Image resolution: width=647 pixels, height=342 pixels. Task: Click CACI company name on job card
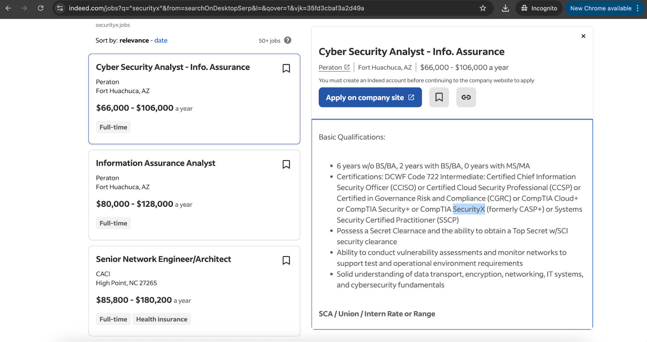103,274
